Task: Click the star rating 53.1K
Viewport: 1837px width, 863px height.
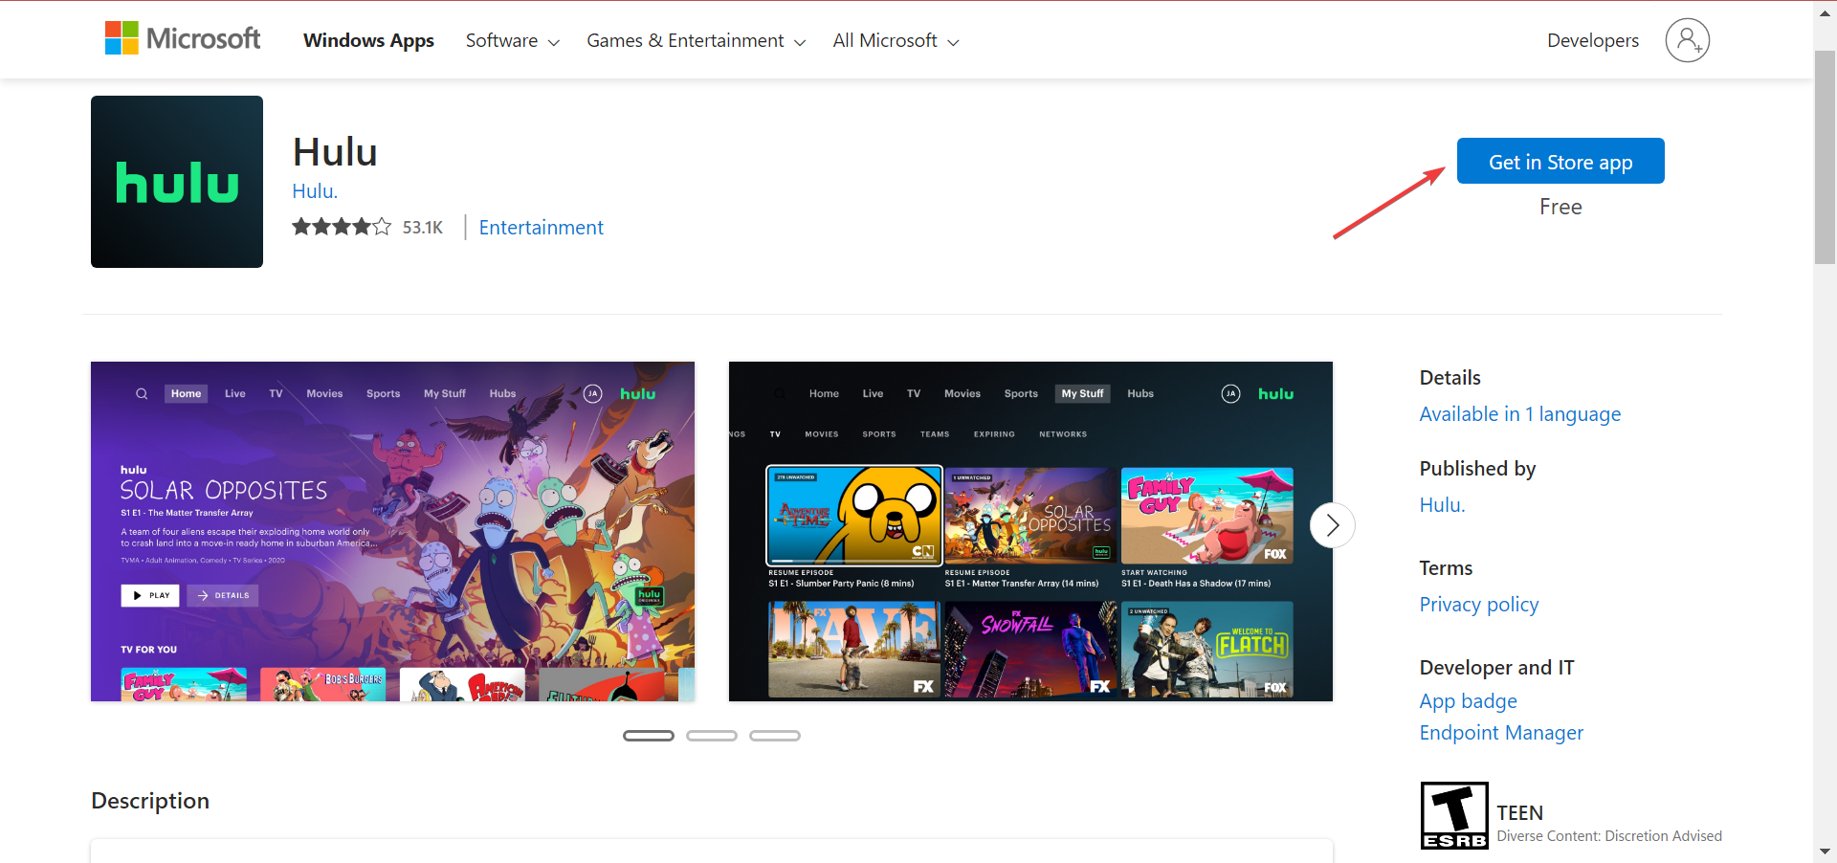Action: [367, 227]
